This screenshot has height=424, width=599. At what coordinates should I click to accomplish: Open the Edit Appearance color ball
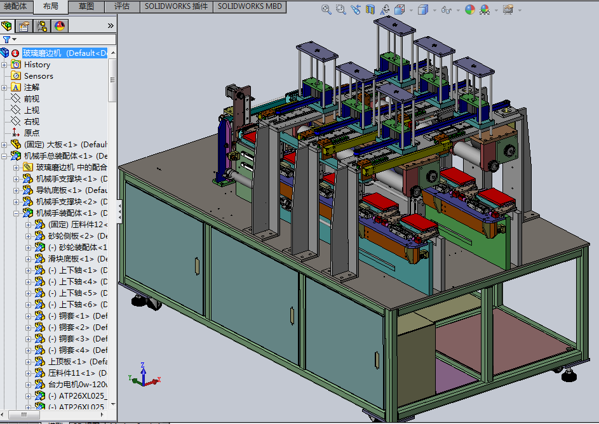469,10
